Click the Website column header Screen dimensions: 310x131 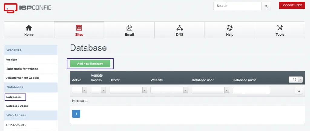click(157, 80)
